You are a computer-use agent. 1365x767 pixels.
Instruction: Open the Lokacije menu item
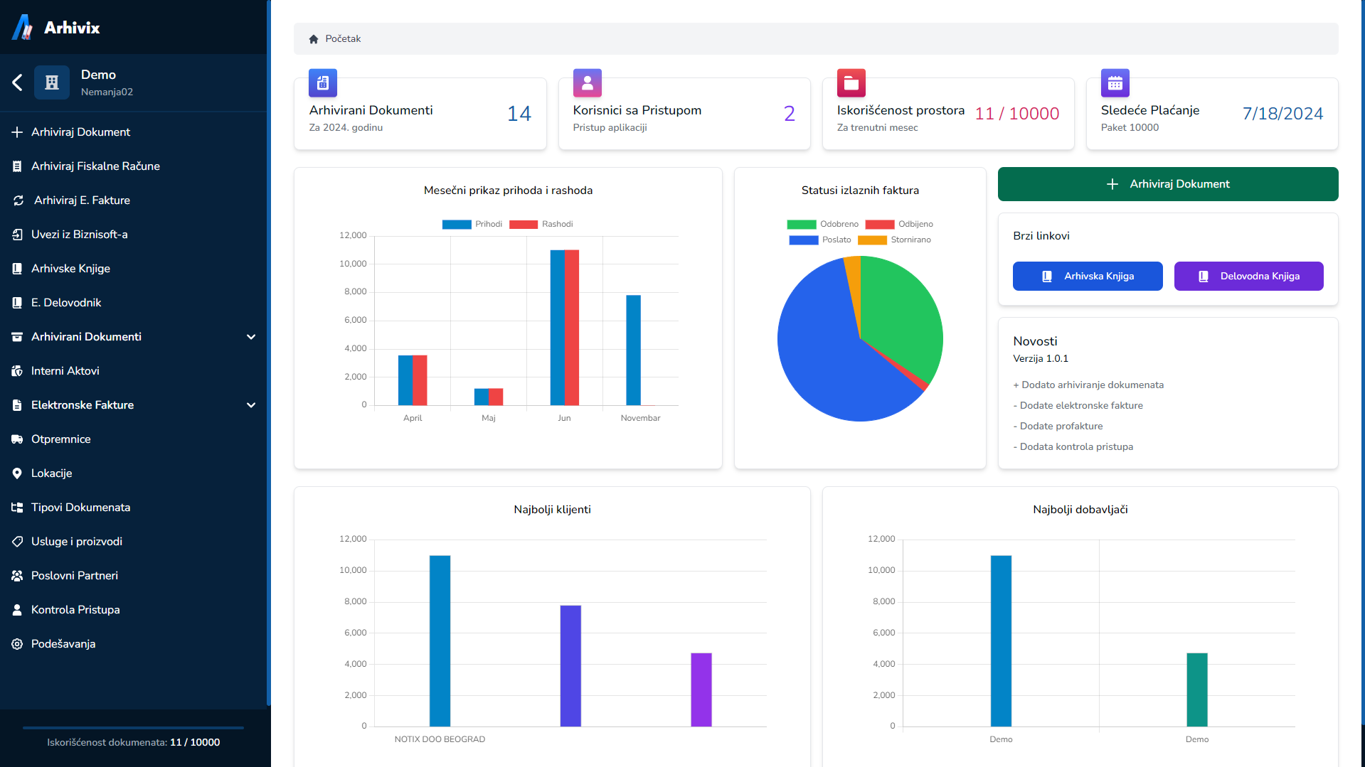point(51,473)
